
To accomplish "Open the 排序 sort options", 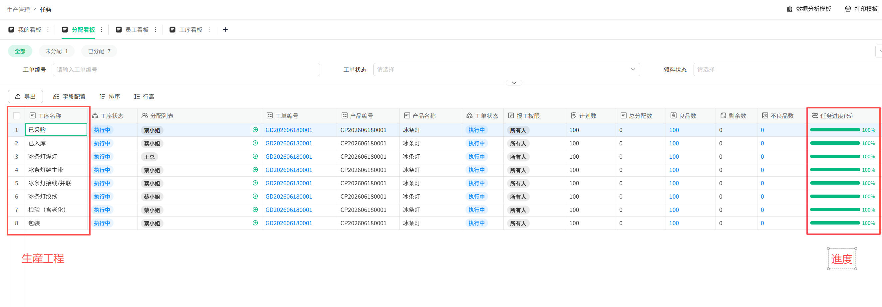I will pos(110,97).
